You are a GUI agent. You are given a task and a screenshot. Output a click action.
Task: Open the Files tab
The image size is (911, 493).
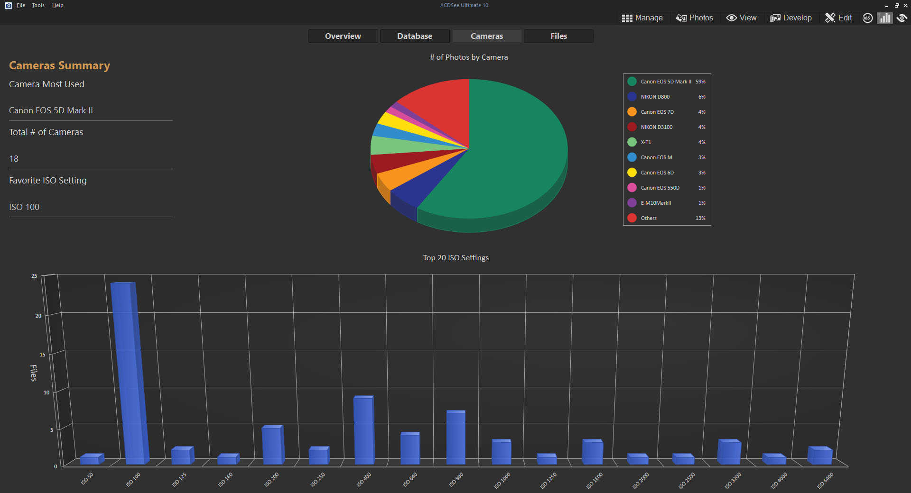[x=558, y=36]
